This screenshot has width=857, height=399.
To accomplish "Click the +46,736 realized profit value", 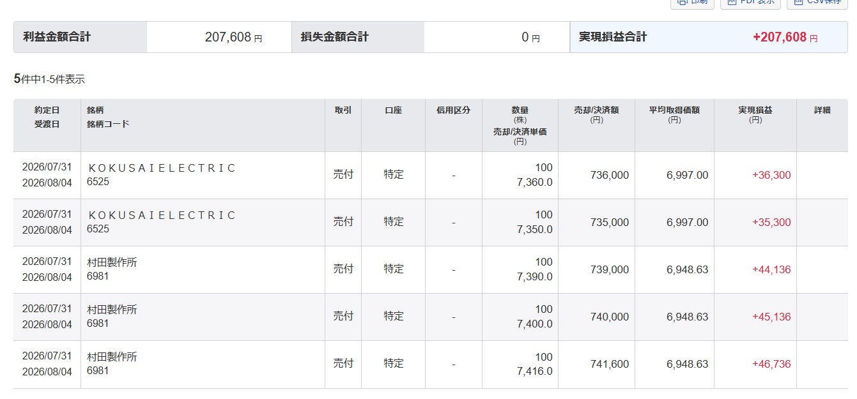I will [771, 364].
